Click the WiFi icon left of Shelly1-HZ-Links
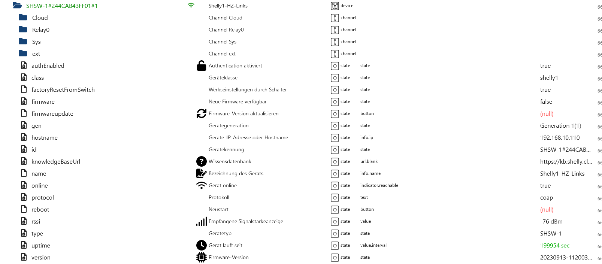This screenshot has height=264, width=602. coord(191,6)
